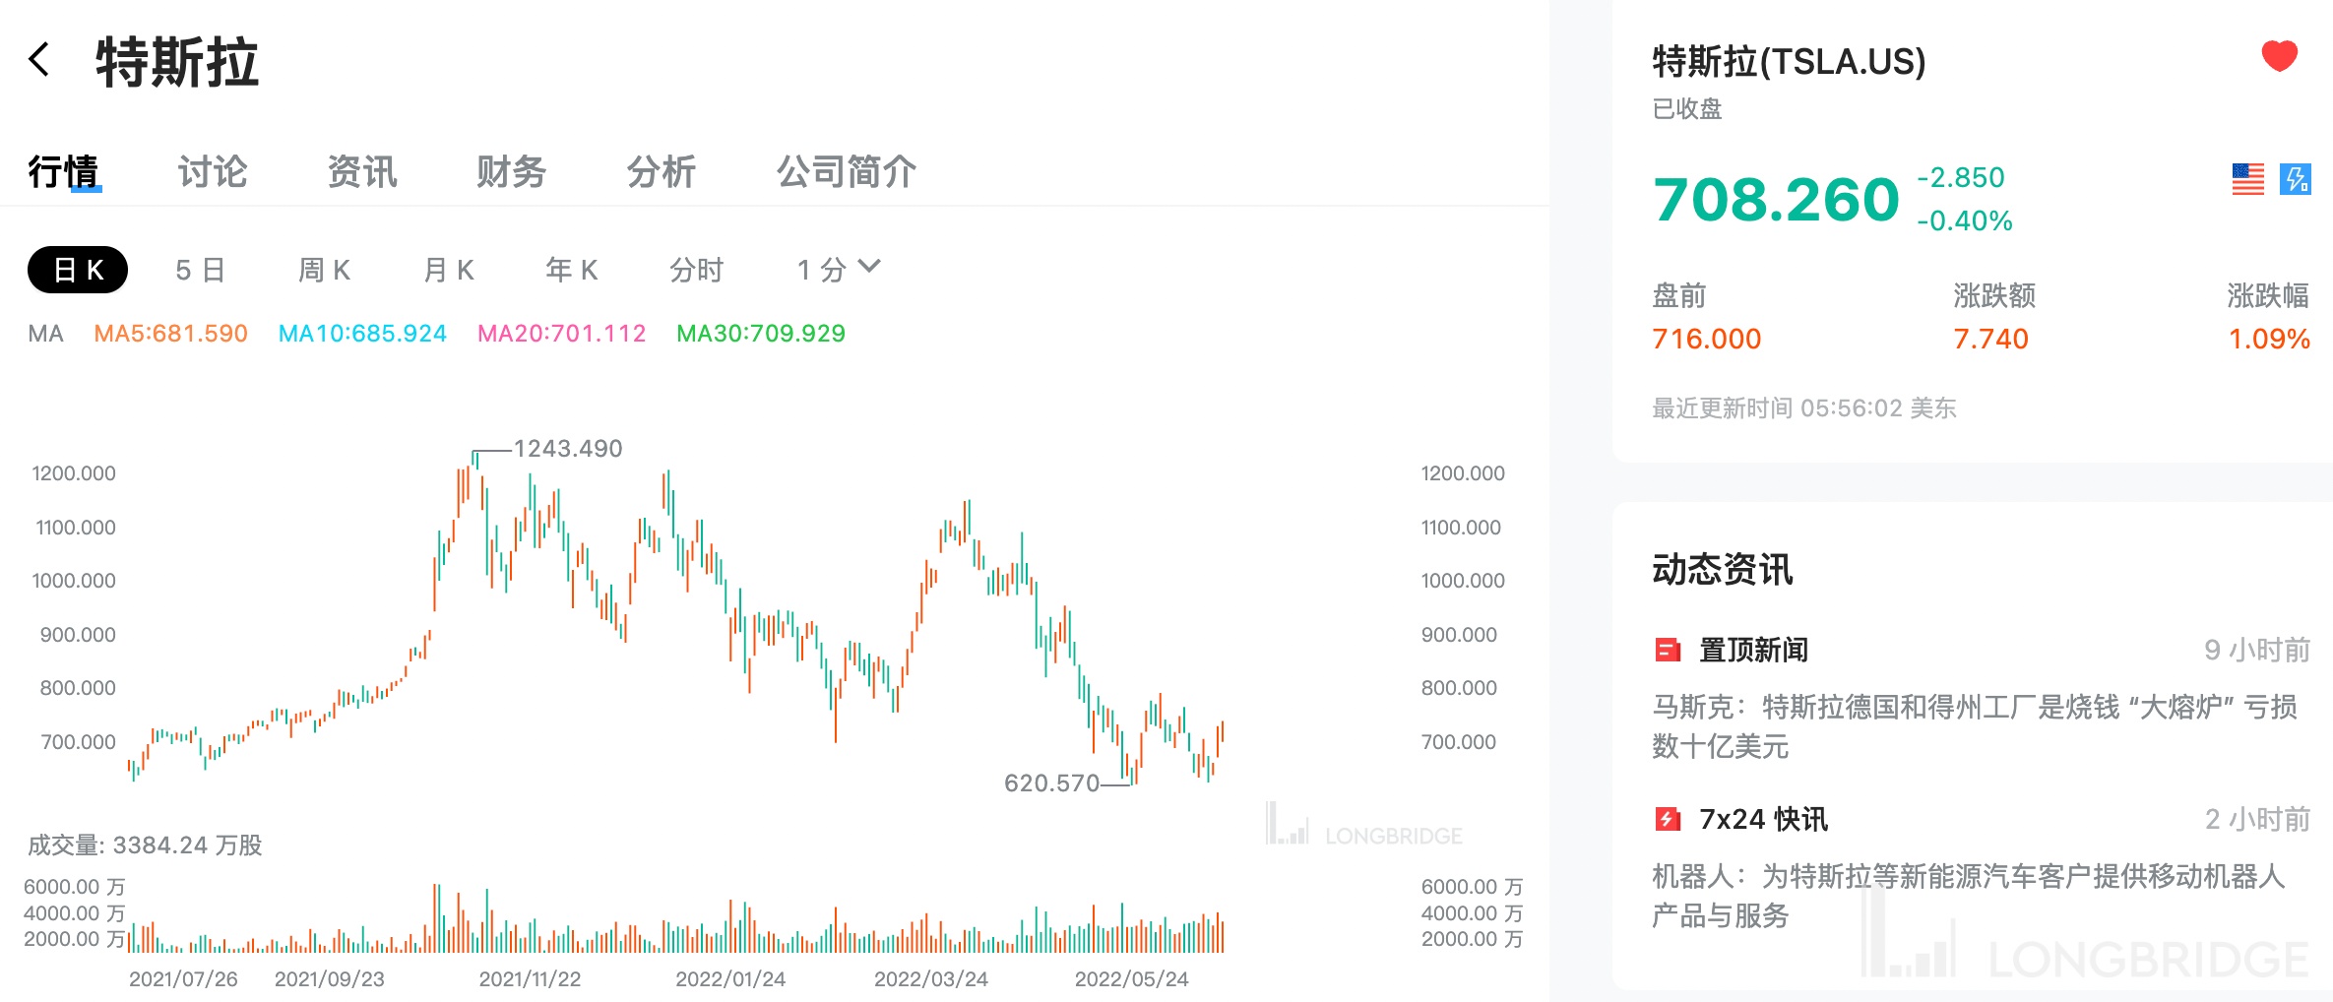Open the 机器人 flash news item

[1969, 896]
